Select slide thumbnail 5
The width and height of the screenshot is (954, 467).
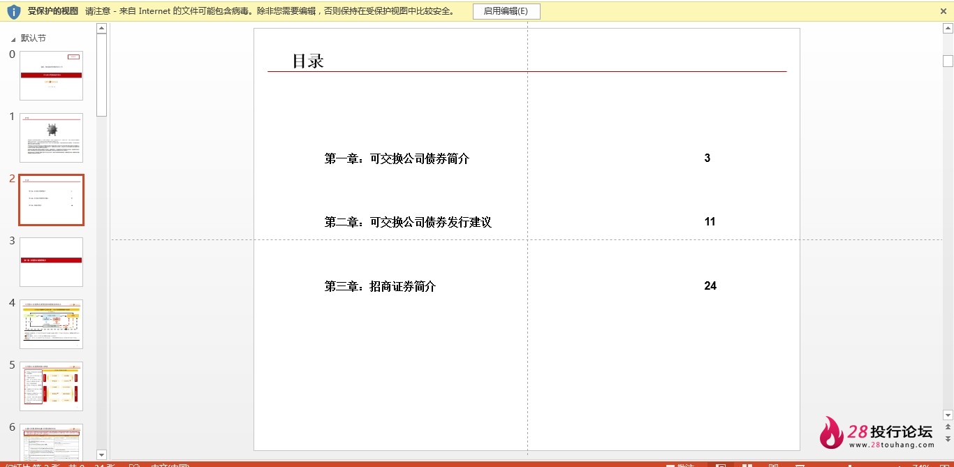(51, 386)
